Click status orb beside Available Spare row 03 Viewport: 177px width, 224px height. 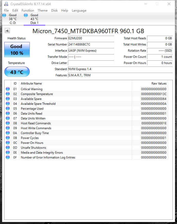click(x=8, y=99)
